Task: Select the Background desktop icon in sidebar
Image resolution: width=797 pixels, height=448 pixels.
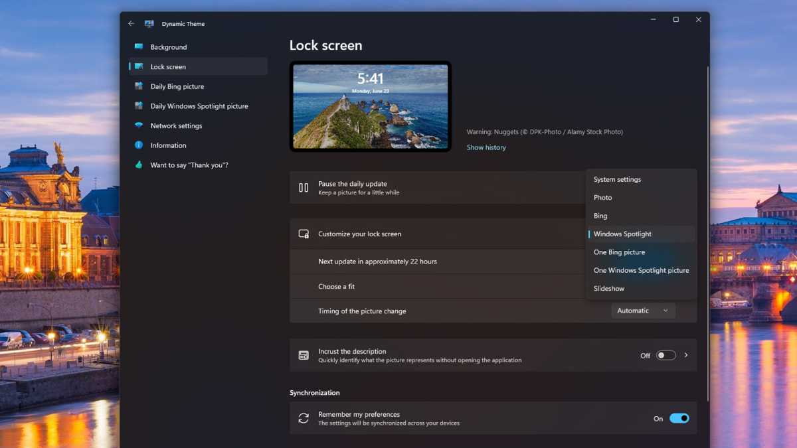Action: point(137,46)
